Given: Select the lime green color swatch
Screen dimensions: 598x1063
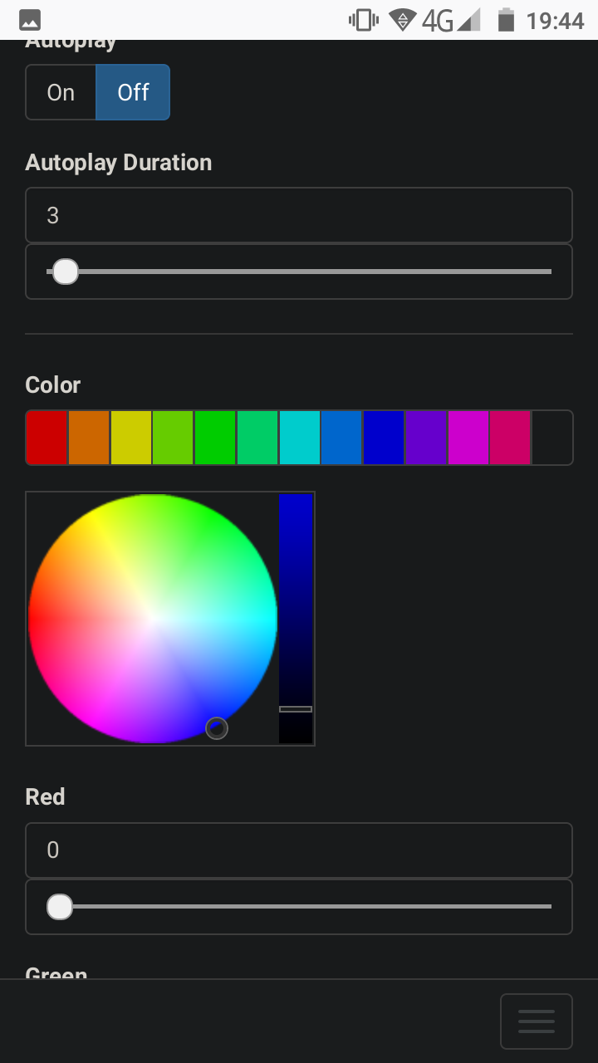Looking at the screenshot, I should point(173,437).
